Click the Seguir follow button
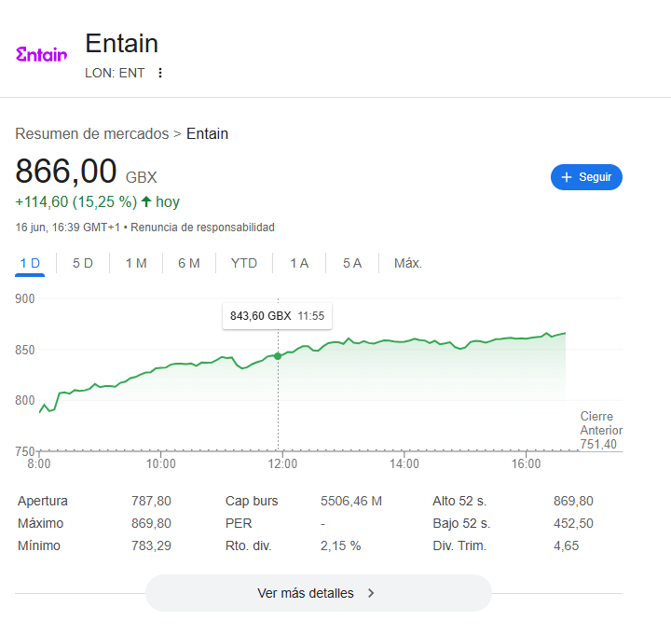The image size is (671, 635). coord(586,177)
